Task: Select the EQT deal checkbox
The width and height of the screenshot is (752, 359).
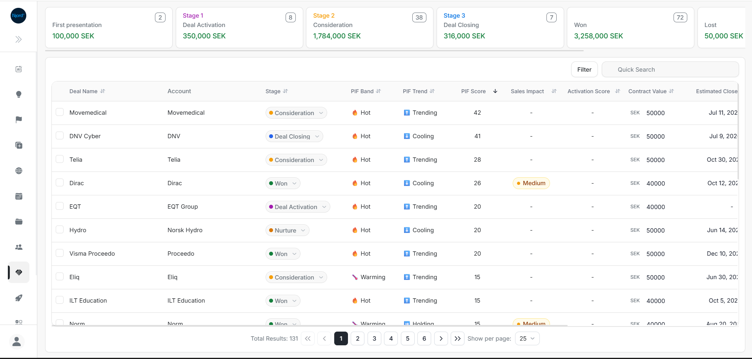Action: pos(60,206)
